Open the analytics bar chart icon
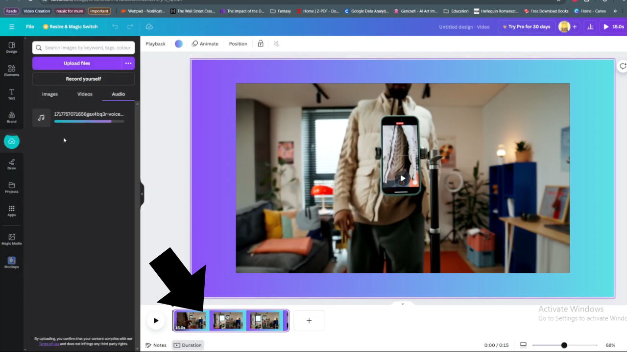 click(x=590, y=27)
